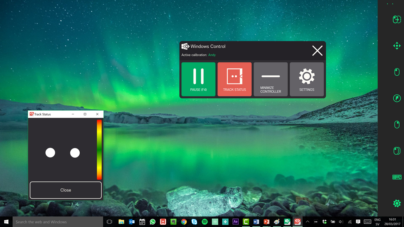The image size is (404, 227).
Task: Open the sidebar gear settings icon
Action: pos(397,203)
